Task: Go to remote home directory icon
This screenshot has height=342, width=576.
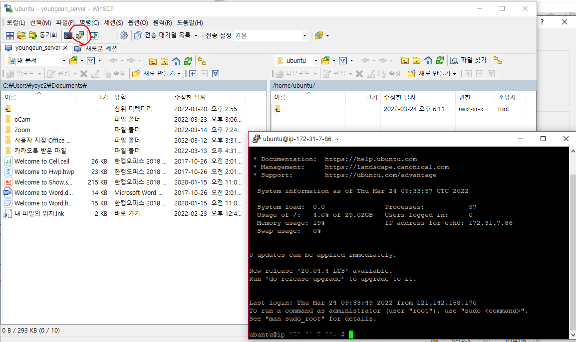Action: [x=428, y=60]
